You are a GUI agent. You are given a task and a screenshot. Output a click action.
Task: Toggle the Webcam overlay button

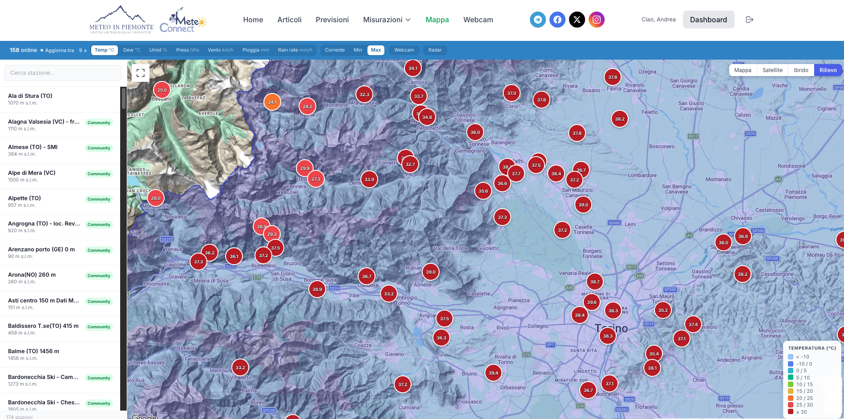404,50
